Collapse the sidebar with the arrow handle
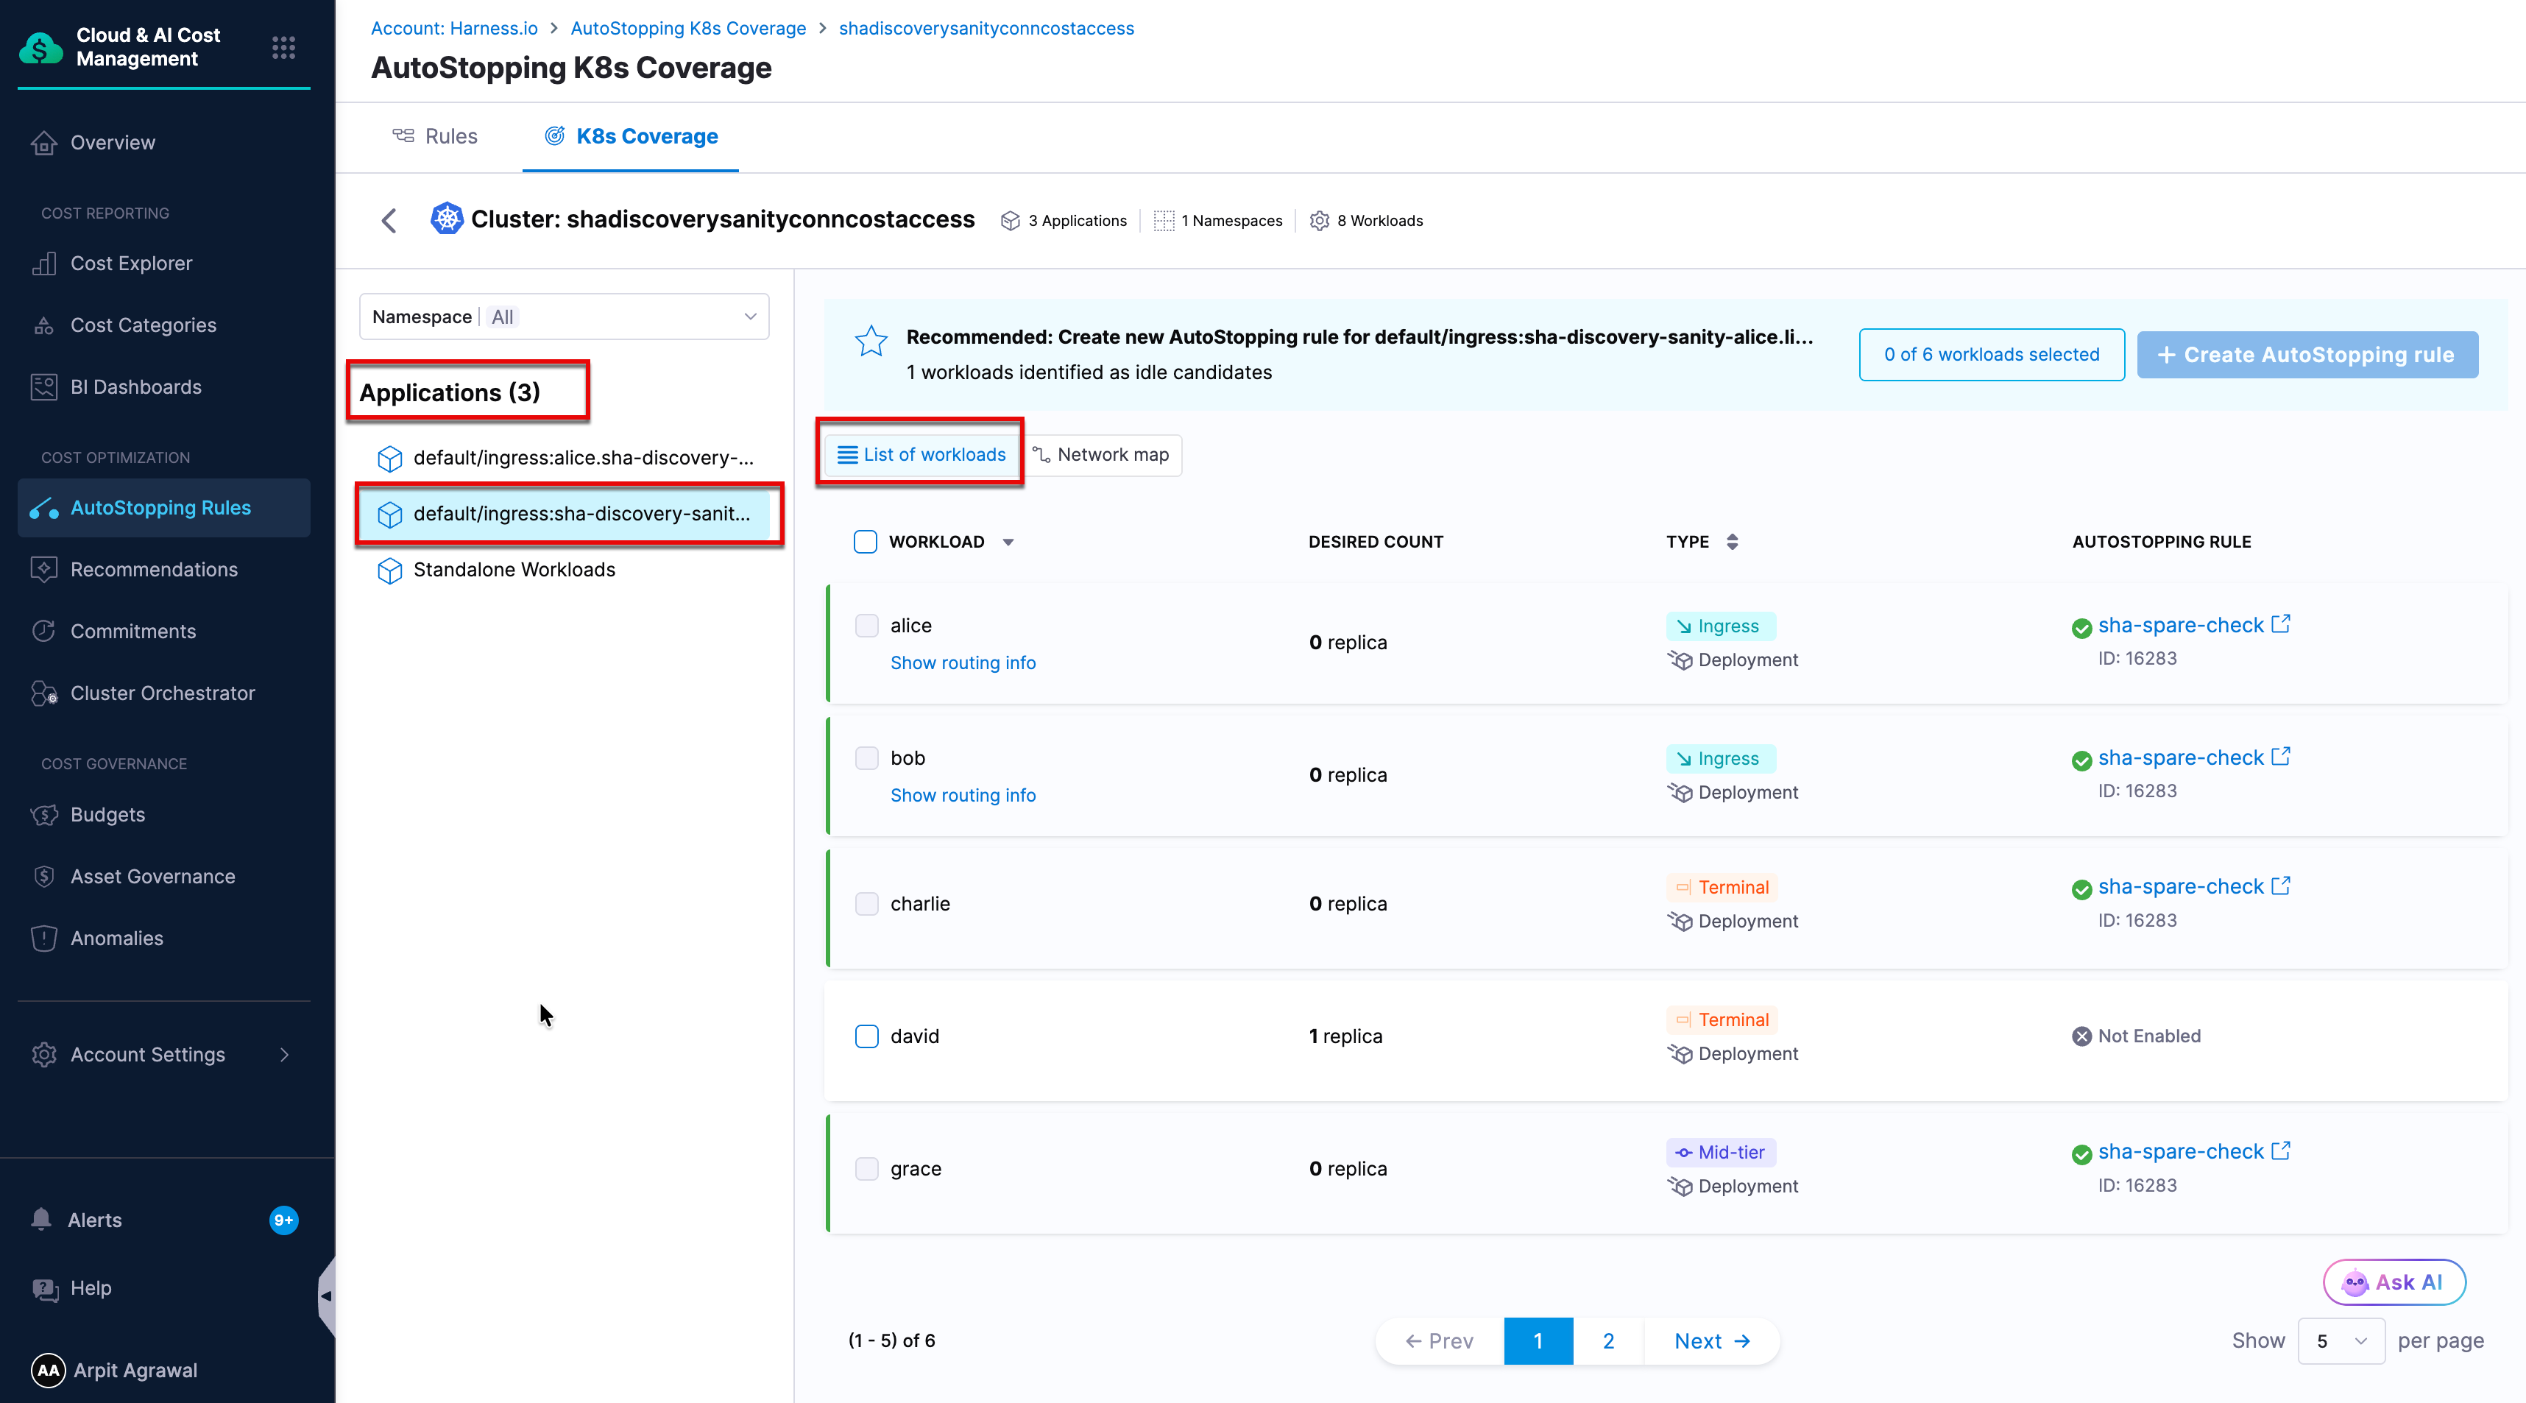Image resolution: width=2526 pixels, height=1403 pixels. point(327,1296)
